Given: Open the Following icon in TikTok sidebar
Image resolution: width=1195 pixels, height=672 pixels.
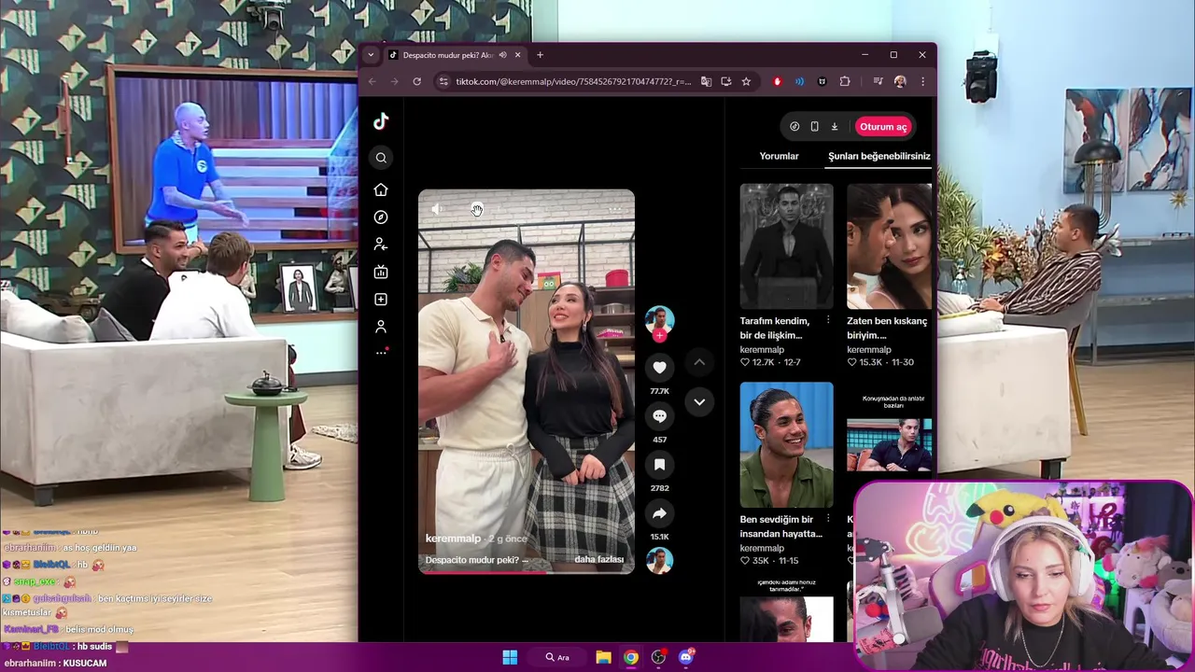Looking at the screenshot, I should click(x=381, y=245).
